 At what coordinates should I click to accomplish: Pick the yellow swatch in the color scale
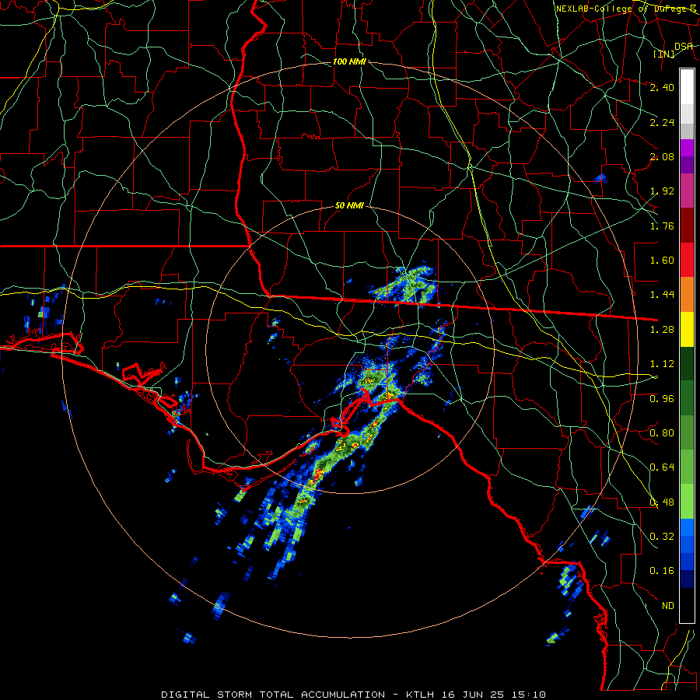click(687, 329)
